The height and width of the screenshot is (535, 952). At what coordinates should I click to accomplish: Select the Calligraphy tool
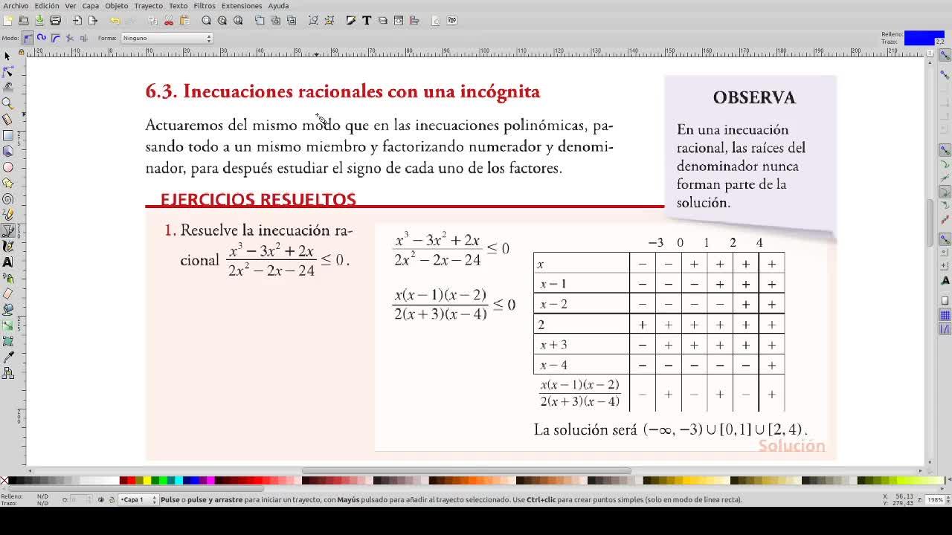coord(7,246)
